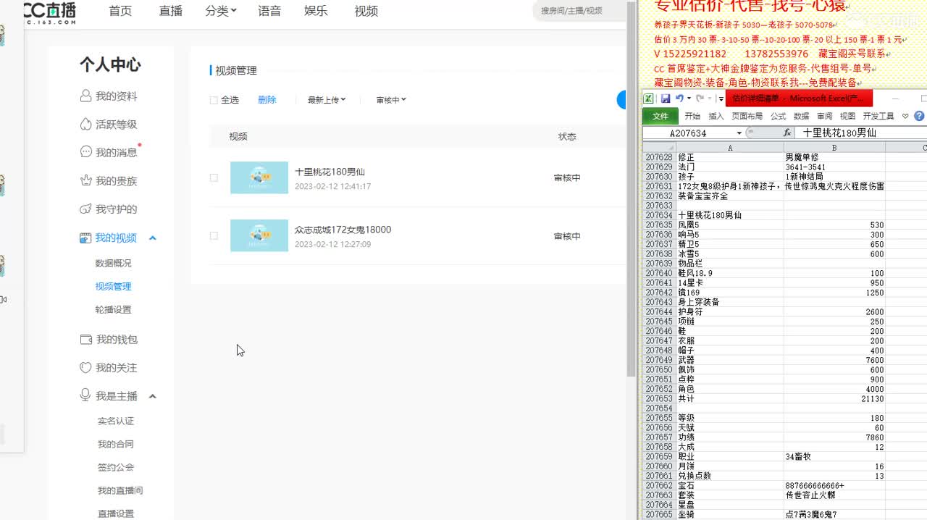Switch to Excel 公式 ribbon tab
Screen dimensions: 927x520
coord(779,116)
